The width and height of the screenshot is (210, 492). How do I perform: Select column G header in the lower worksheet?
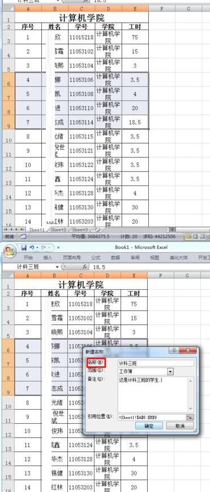point(187,276)
